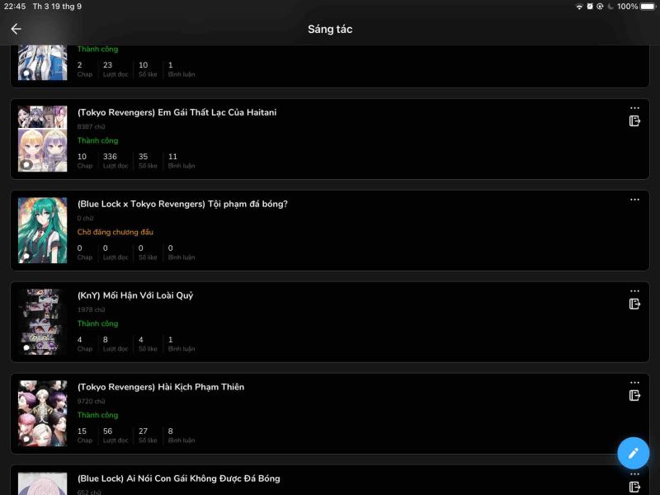This screenshot has width=660, height=495.
Task: Open Ai Nói Con Gái Không Được Đá Bóng
Action: [178, 478]
